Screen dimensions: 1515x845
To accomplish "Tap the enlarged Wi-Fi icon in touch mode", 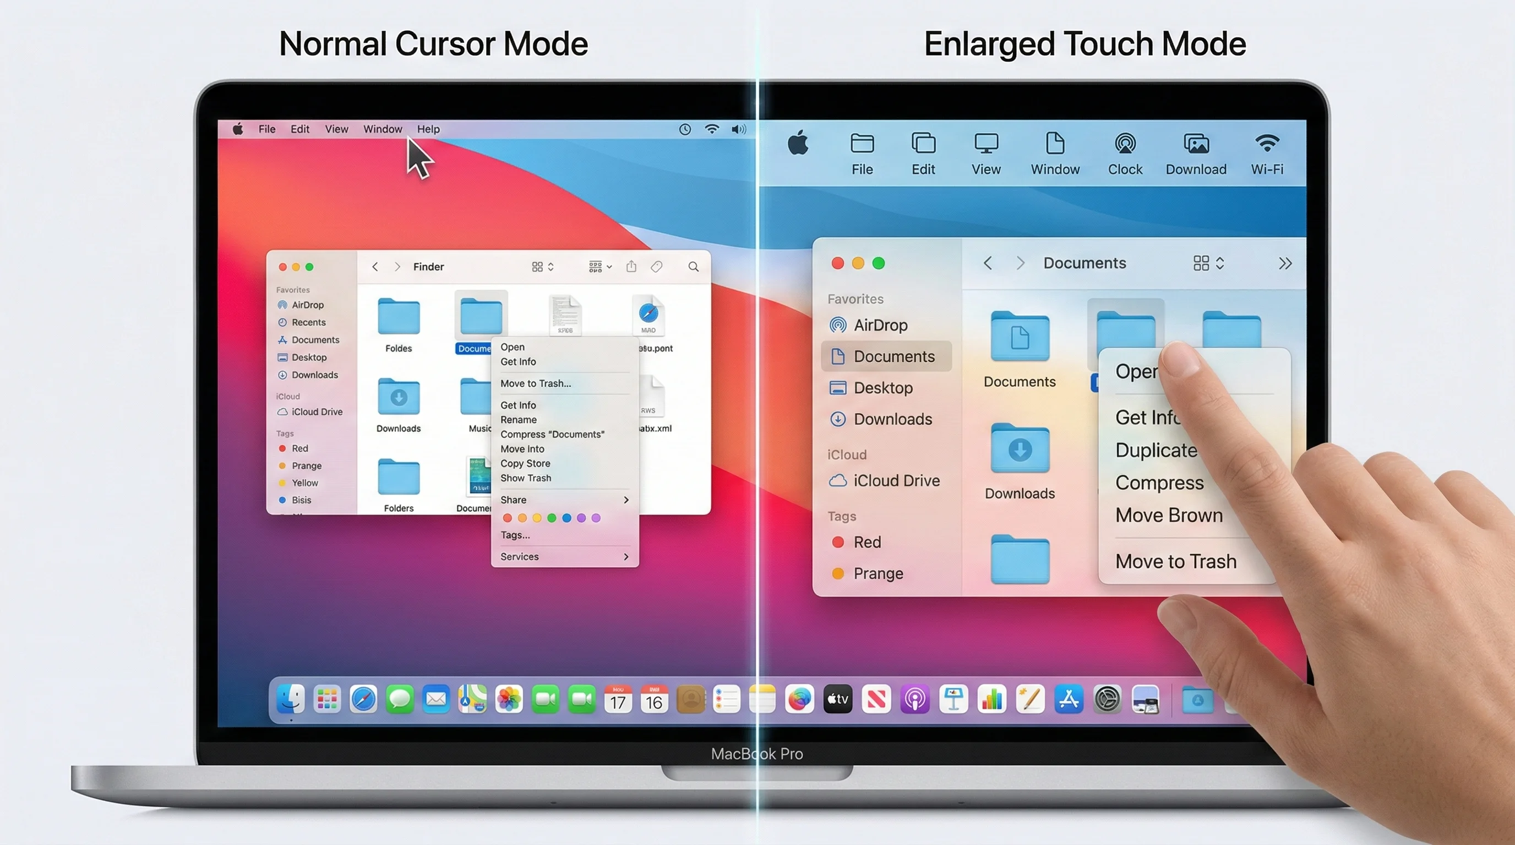I will pos(1267,155).
